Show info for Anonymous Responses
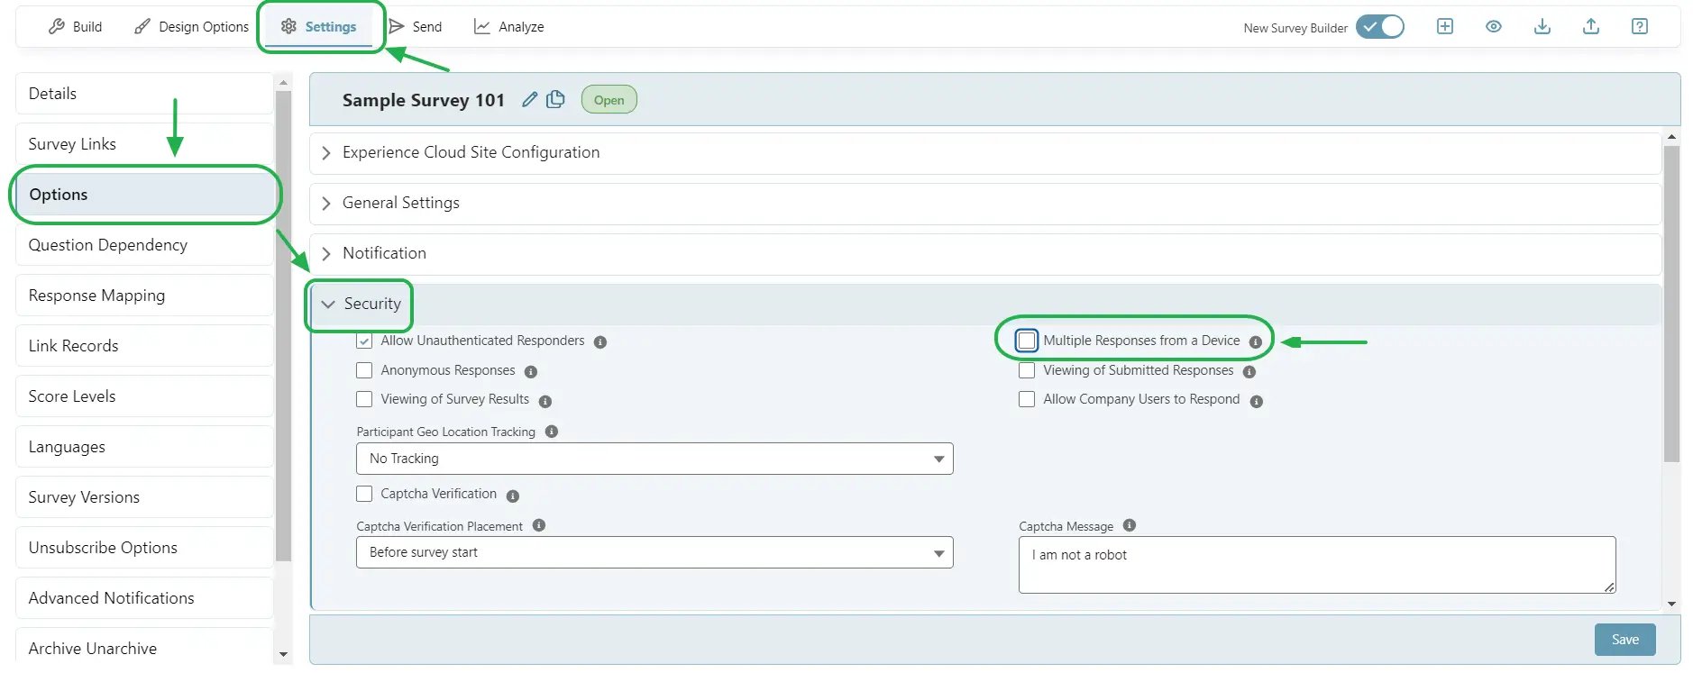The image size is (1693, 673). pos(531,372)
